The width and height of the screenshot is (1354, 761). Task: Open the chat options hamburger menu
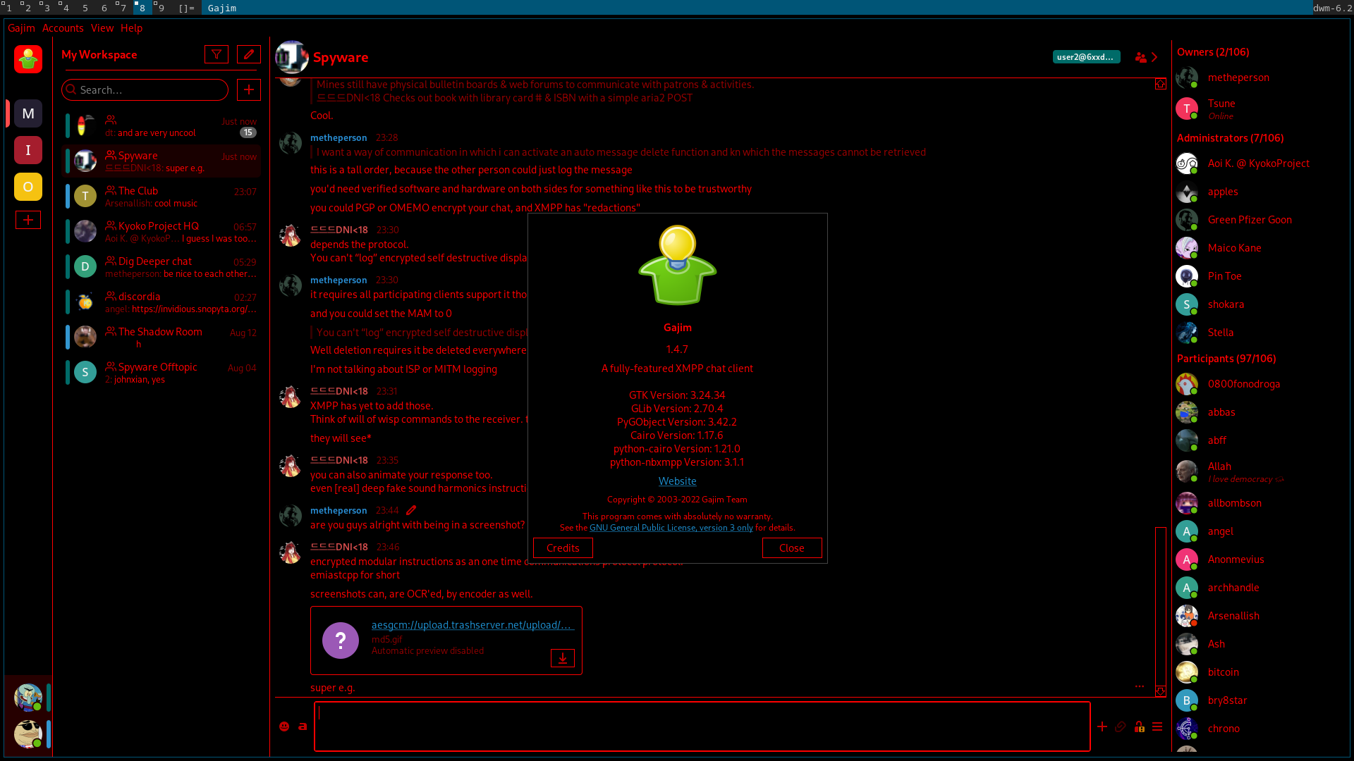1157,726
